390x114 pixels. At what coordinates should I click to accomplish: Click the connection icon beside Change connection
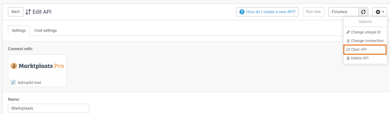348,41
